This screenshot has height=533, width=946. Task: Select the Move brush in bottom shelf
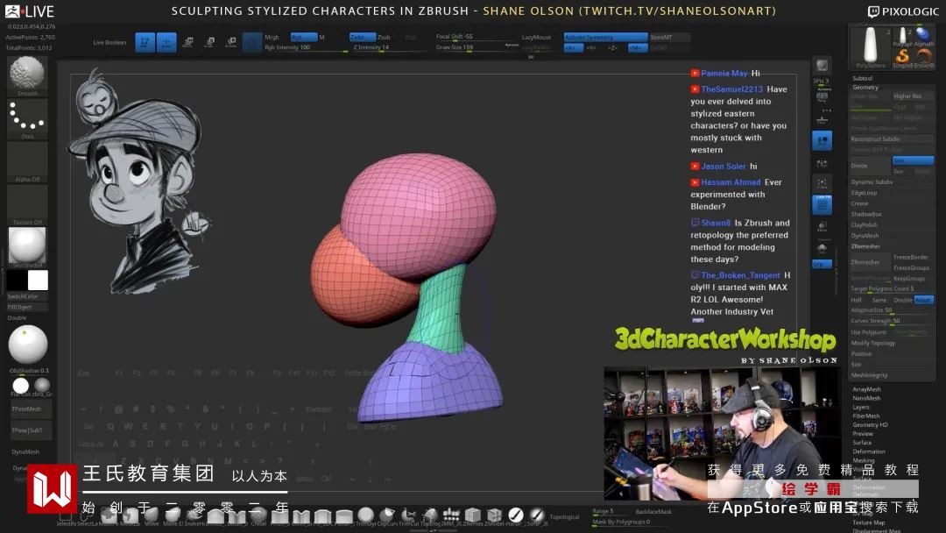[x=151, y=515]
